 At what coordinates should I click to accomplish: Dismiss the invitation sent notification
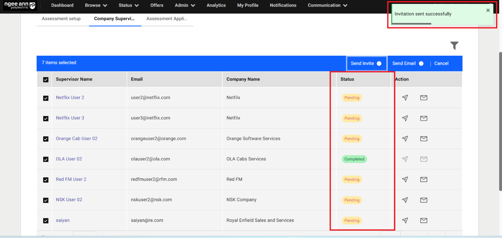(488, 11)
